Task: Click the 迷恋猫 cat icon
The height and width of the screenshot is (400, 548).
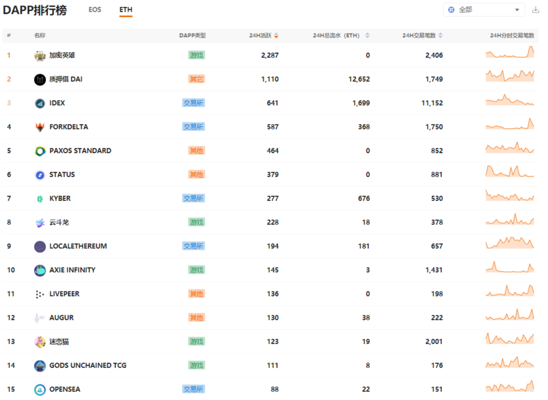Action: pyautogui.click(x=40, y=342)
